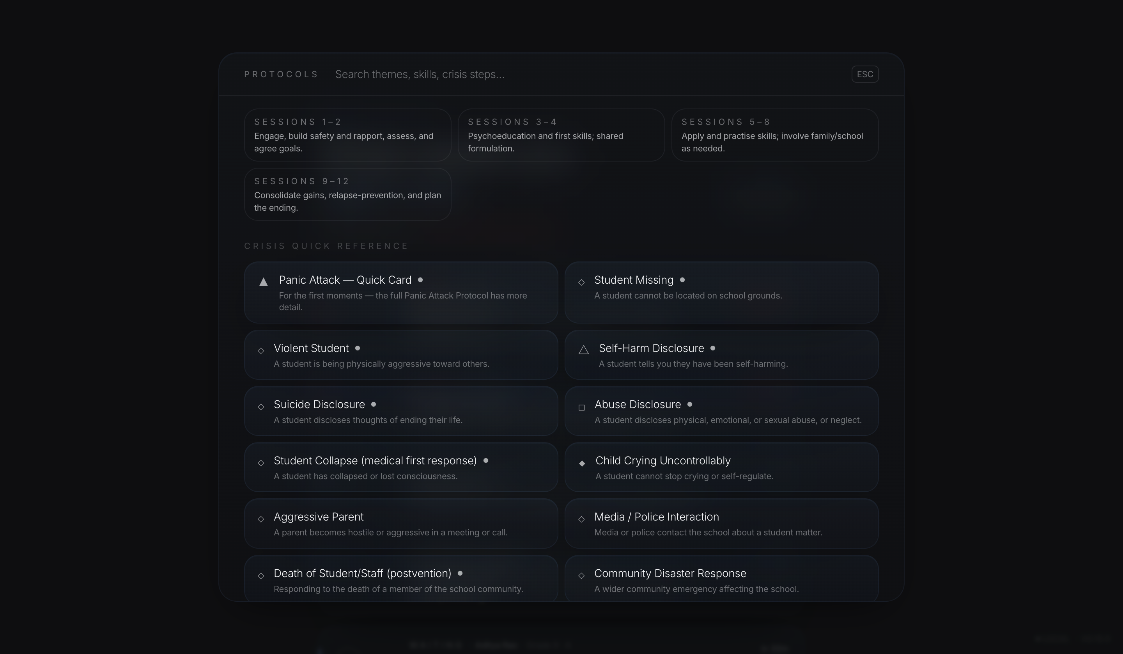
Task: Click the filled diamond icon beside Child Crying Uncontrollably
Action: coord(581,463)
